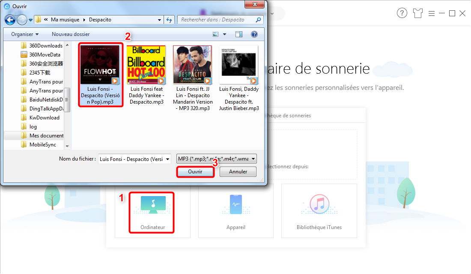Click the shirt skin icon
Viewport: 471px width, 274px height.
tap(417, 13)
